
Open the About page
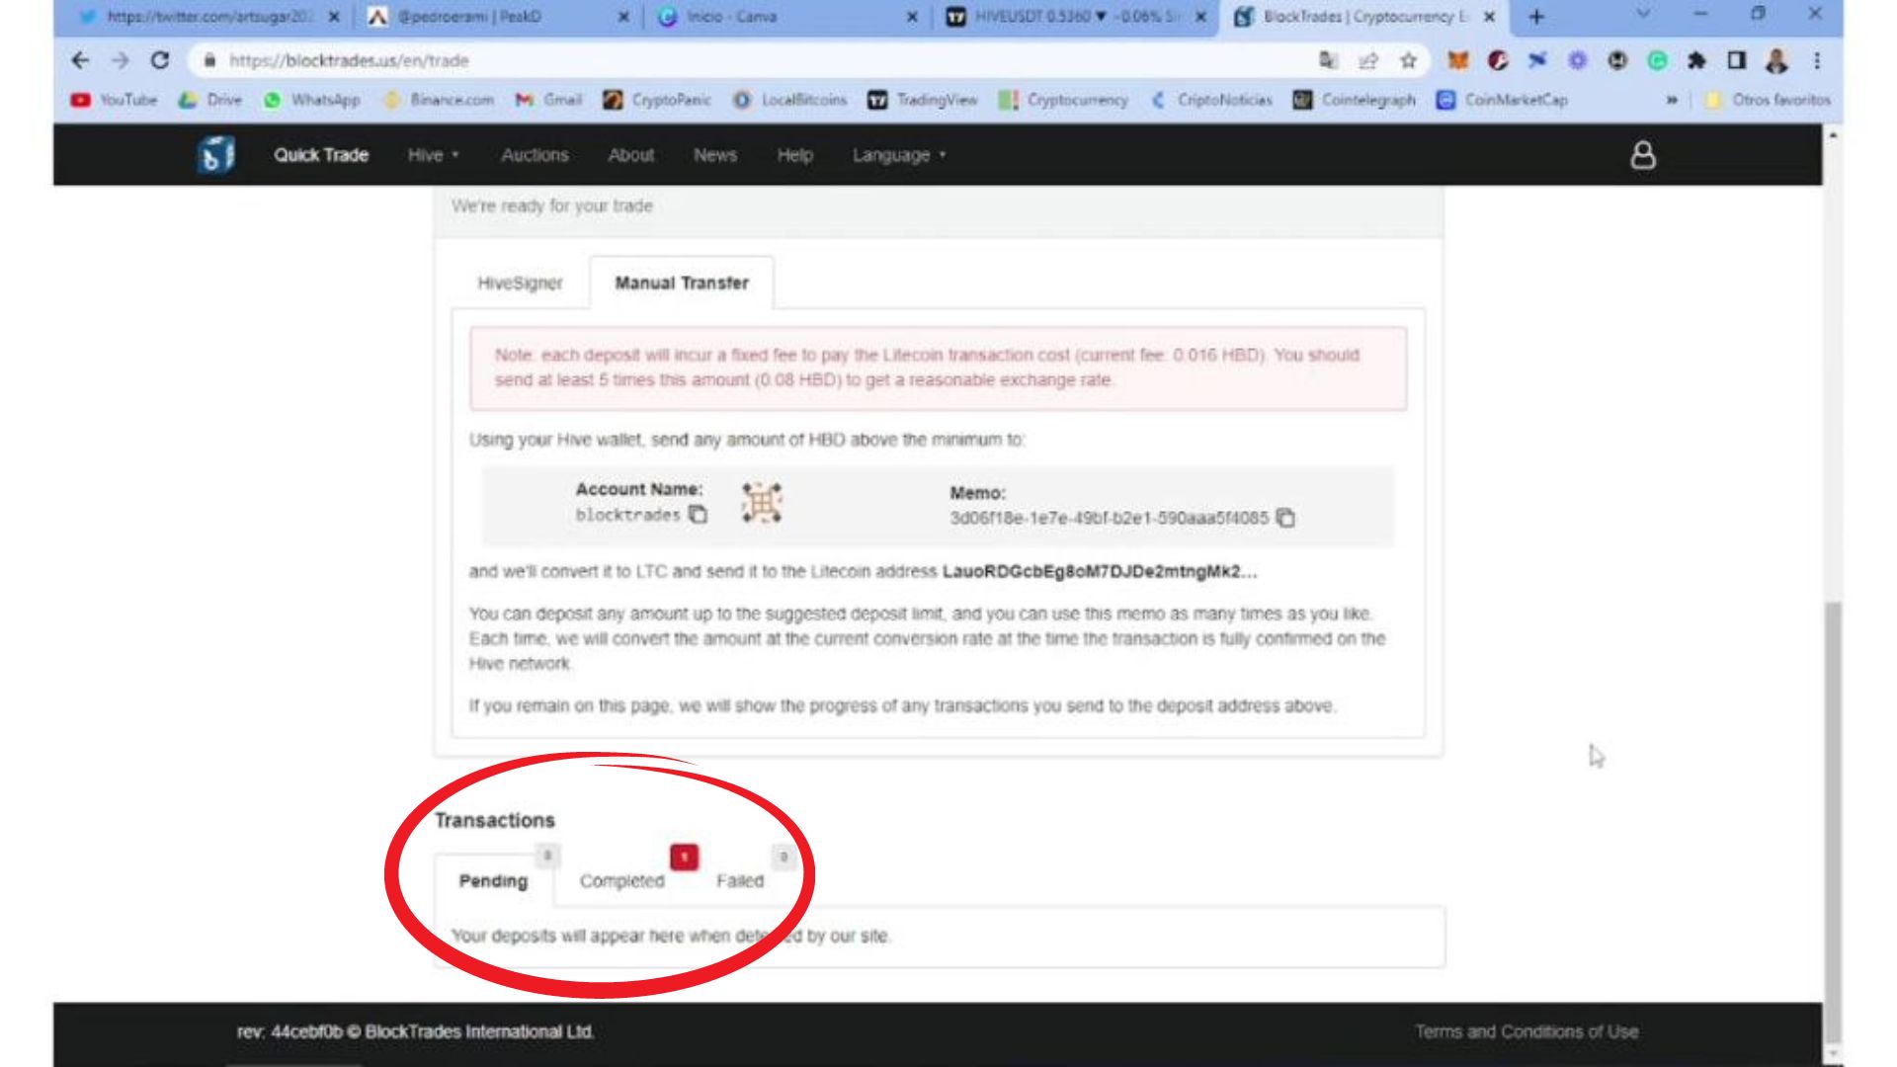point(630,155)
